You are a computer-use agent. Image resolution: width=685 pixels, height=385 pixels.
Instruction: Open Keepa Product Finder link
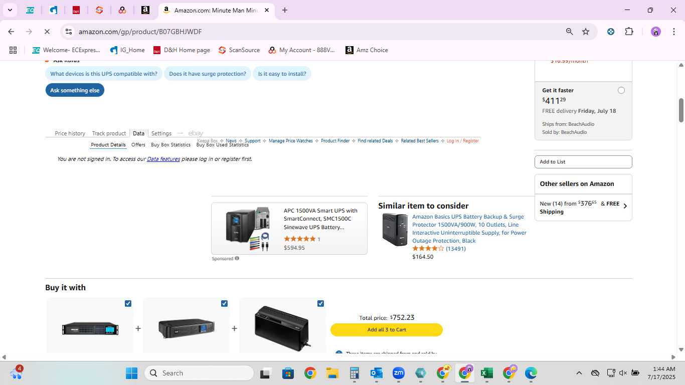point(335,141)
